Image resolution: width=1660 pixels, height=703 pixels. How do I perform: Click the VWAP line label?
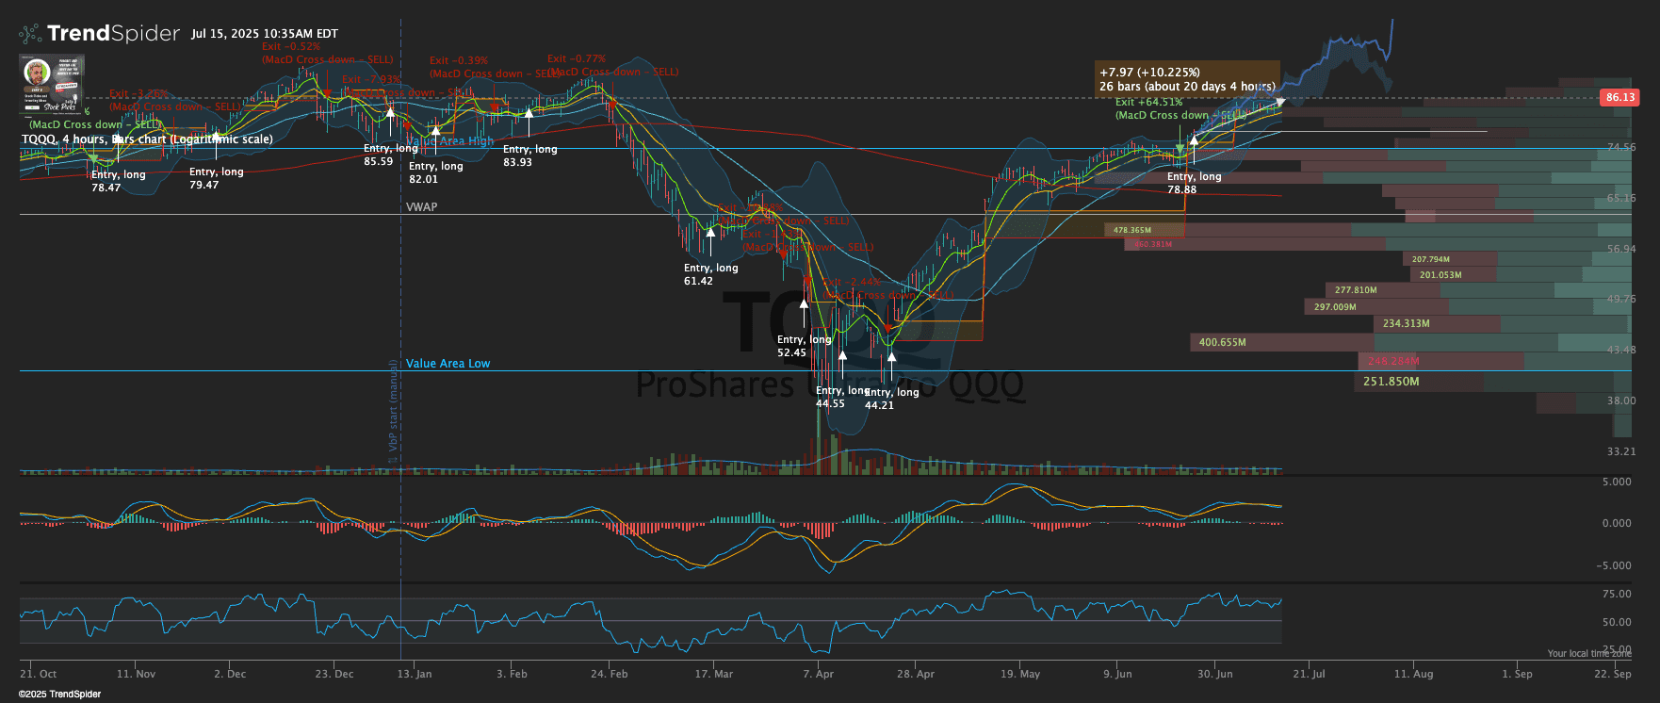pyautogui.click(x=421, y=207)
